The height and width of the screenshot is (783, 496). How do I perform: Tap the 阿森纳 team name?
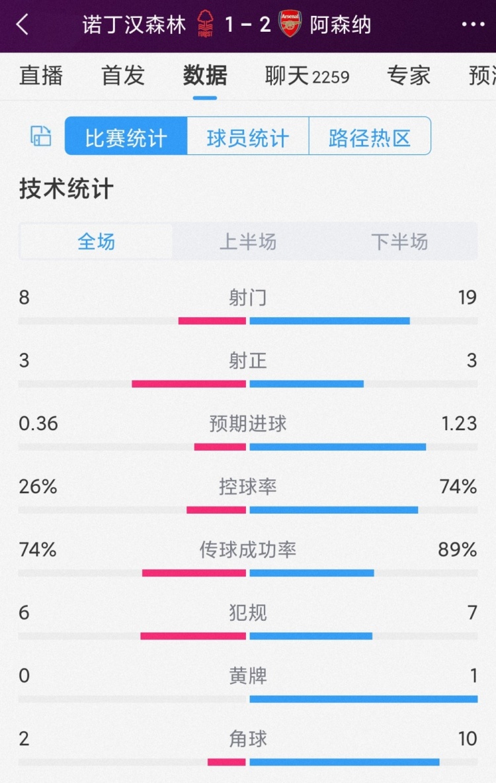click(x=341, y=25)
